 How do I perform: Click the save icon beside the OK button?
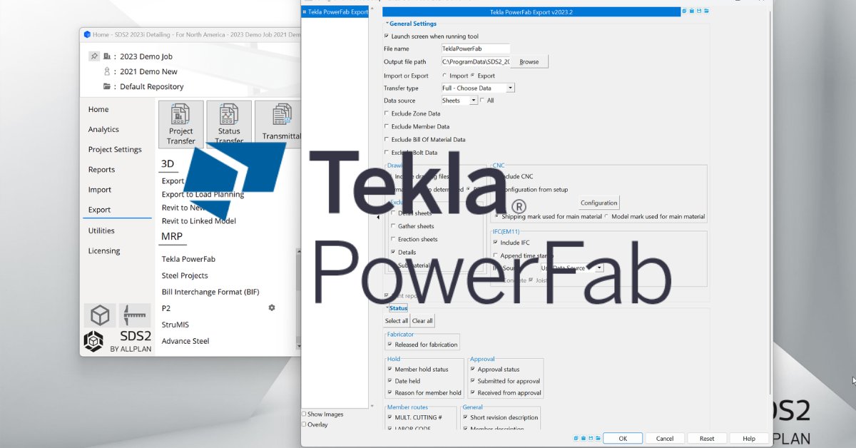[x=591, y=438]
